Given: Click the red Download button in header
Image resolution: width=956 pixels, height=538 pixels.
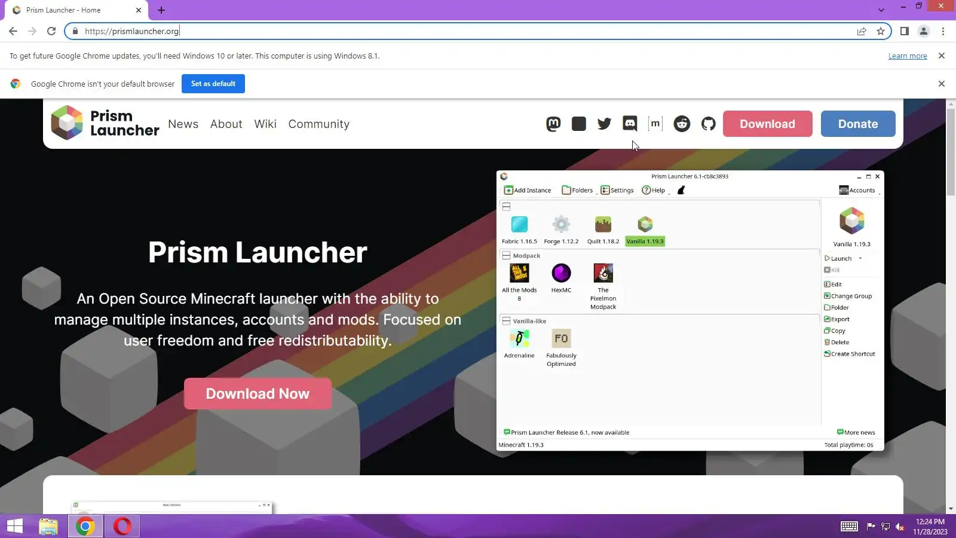Looking at the screenshot, I should pyautogui.click(x=767, y=124).
